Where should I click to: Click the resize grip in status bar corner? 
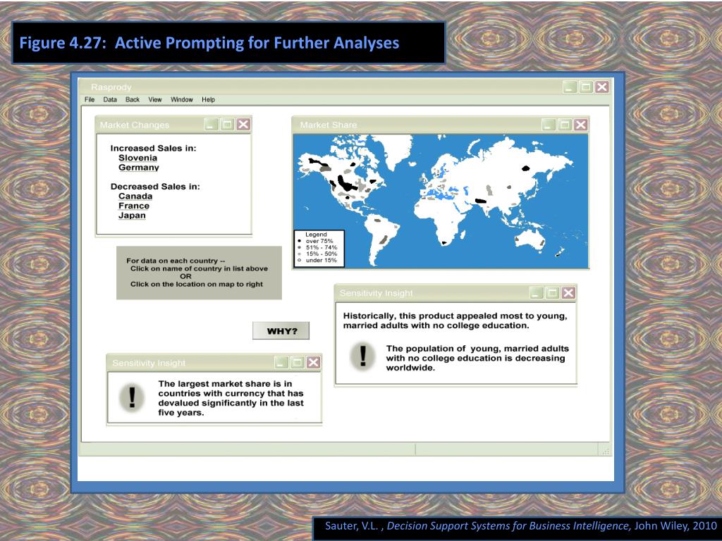point(606,452)
